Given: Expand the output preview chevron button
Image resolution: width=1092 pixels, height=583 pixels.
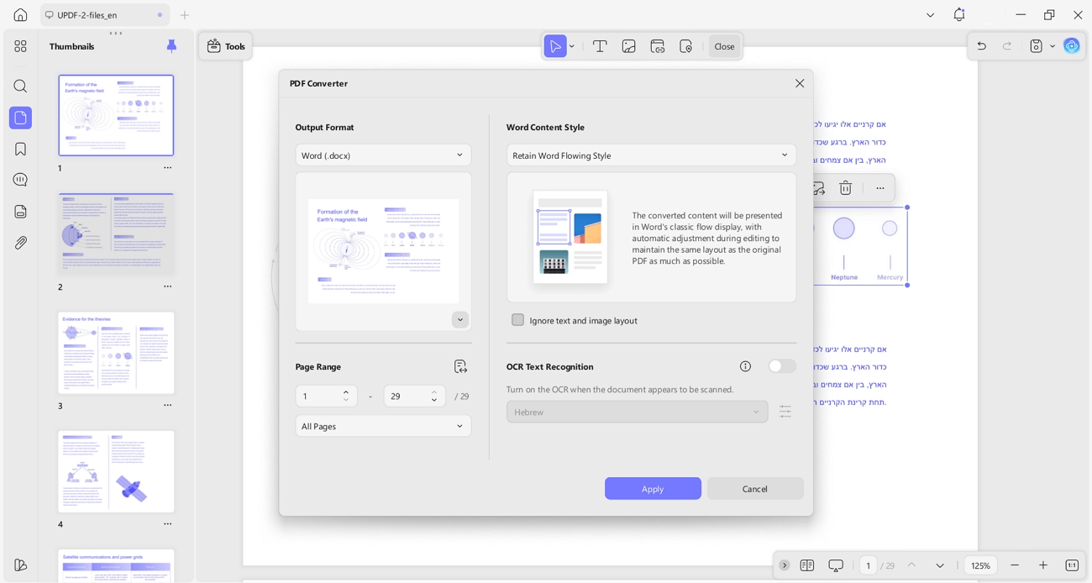Looking at the screenshot, I should 459,320.
